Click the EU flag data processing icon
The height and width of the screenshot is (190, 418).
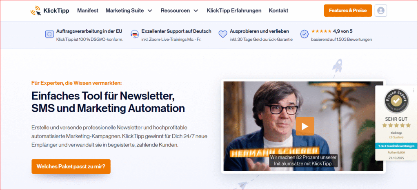point(49,34)
